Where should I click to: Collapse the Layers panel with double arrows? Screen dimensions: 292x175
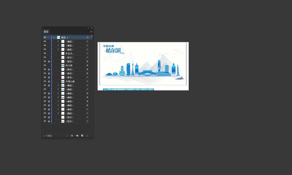pyautogui.click(x=88, y=28)
